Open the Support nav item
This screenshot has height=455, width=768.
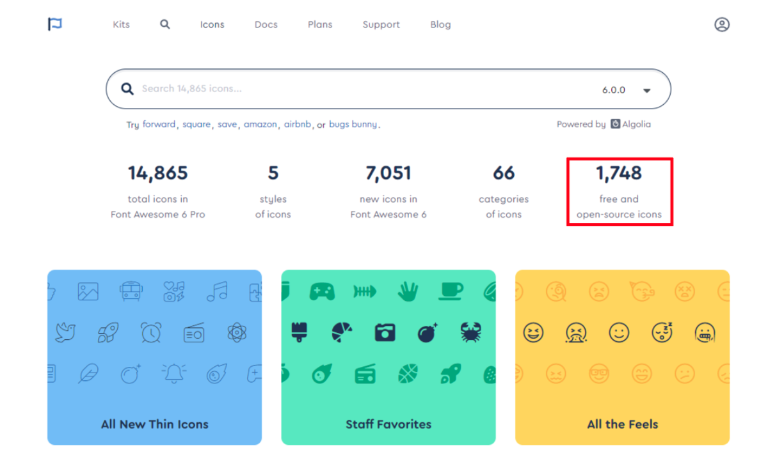[x=381, y=24]
